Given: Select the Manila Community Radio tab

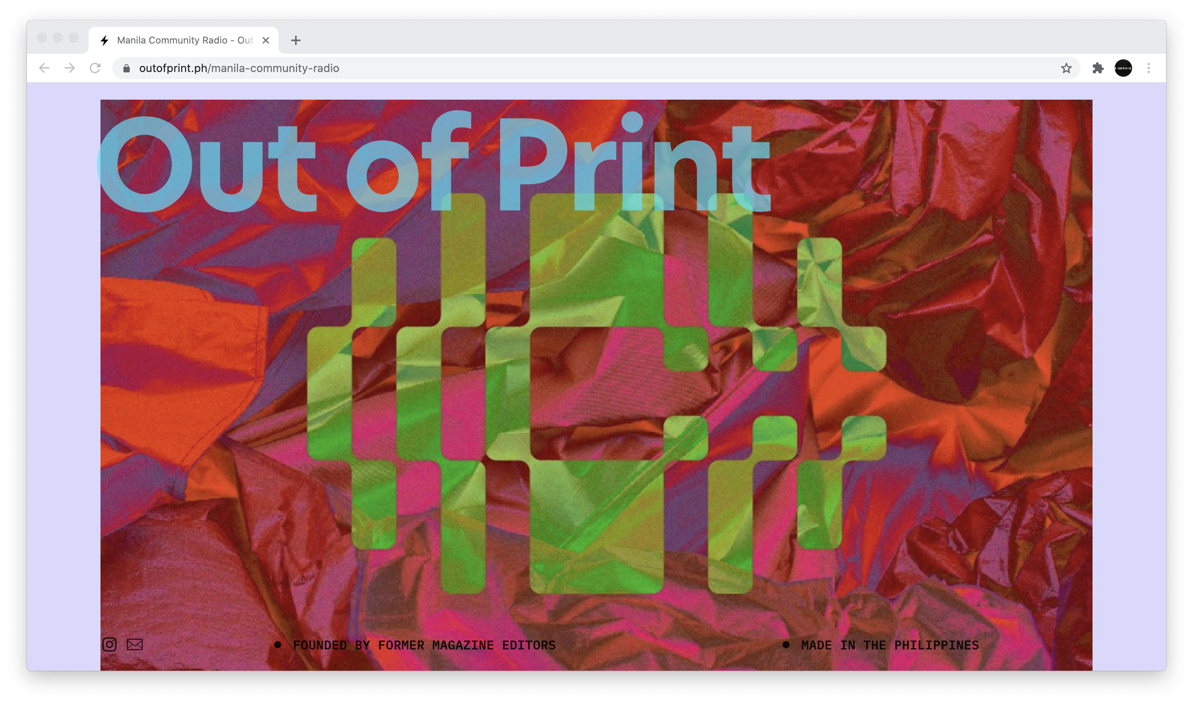Looking at the screenshot, I should pos(185,40).
